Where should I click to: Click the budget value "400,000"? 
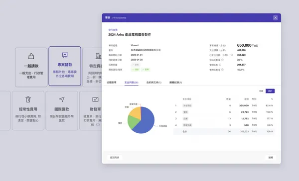point(241,50)
